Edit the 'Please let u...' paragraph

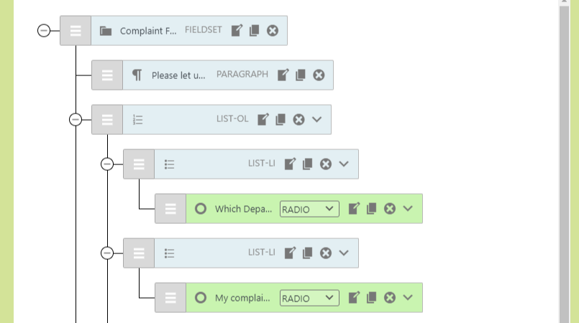click(283, 75)
